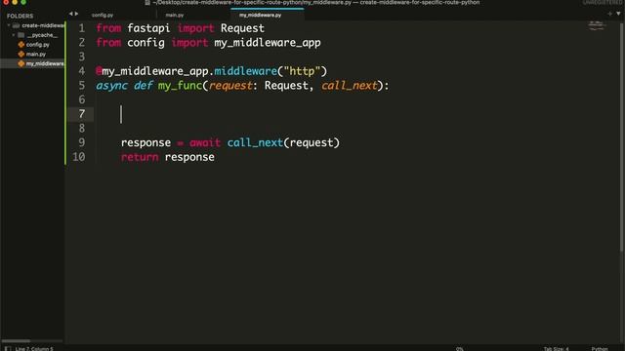The image size is (625, 351).
Task: Click line number 1 in the gutter
Action: pyautogui.click(x=82, y=28)
